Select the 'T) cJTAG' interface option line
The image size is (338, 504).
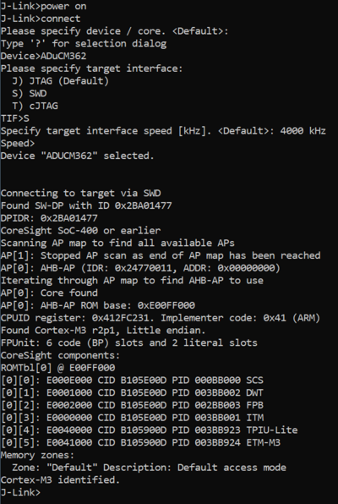35,106
